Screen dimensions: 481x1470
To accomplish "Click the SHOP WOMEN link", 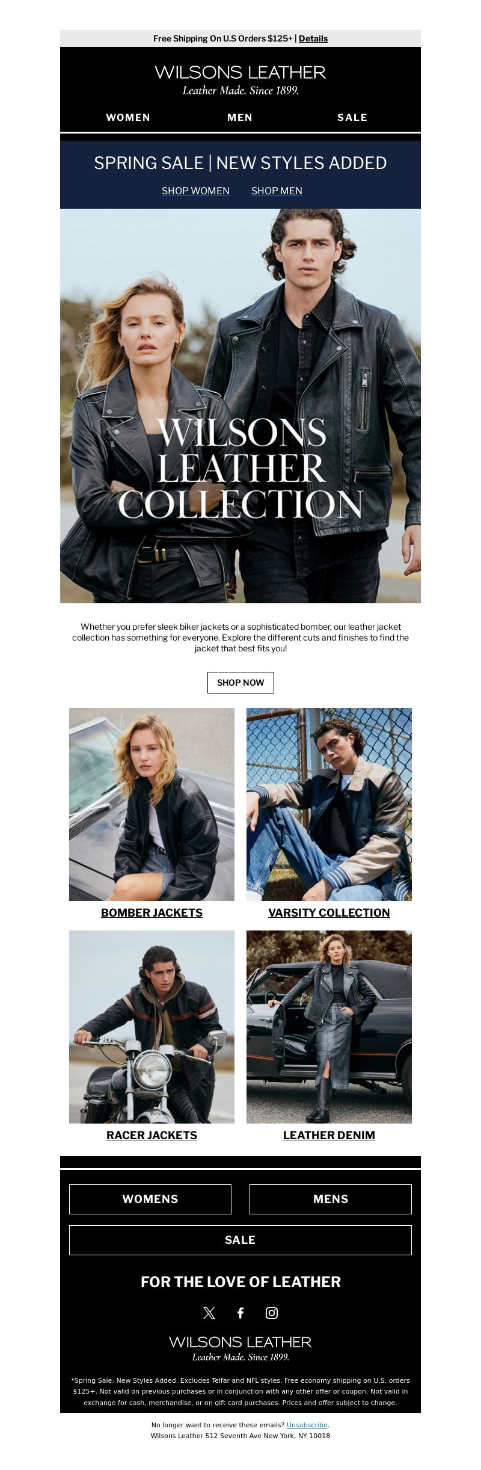I will (x=195, y=191).
